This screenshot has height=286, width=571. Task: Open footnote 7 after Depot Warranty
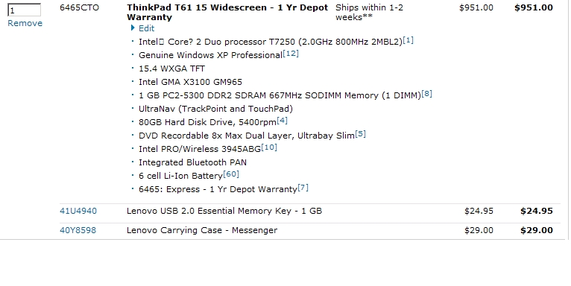303,188
